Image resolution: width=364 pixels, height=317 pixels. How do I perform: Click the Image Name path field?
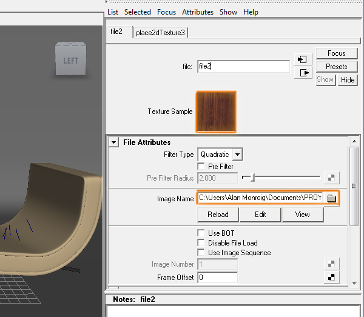[x=260, y=198]
